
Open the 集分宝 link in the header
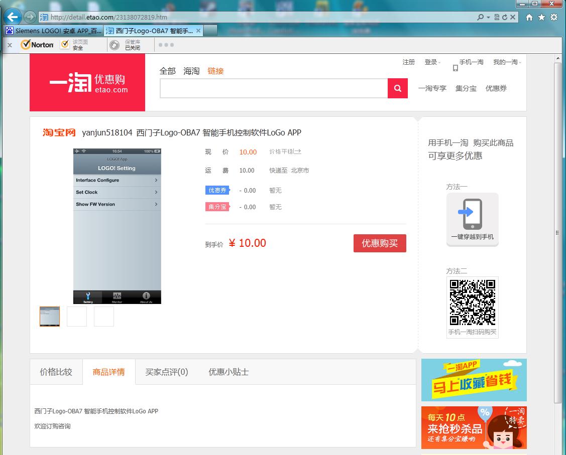pyautogui.click(x=466, y=88)
